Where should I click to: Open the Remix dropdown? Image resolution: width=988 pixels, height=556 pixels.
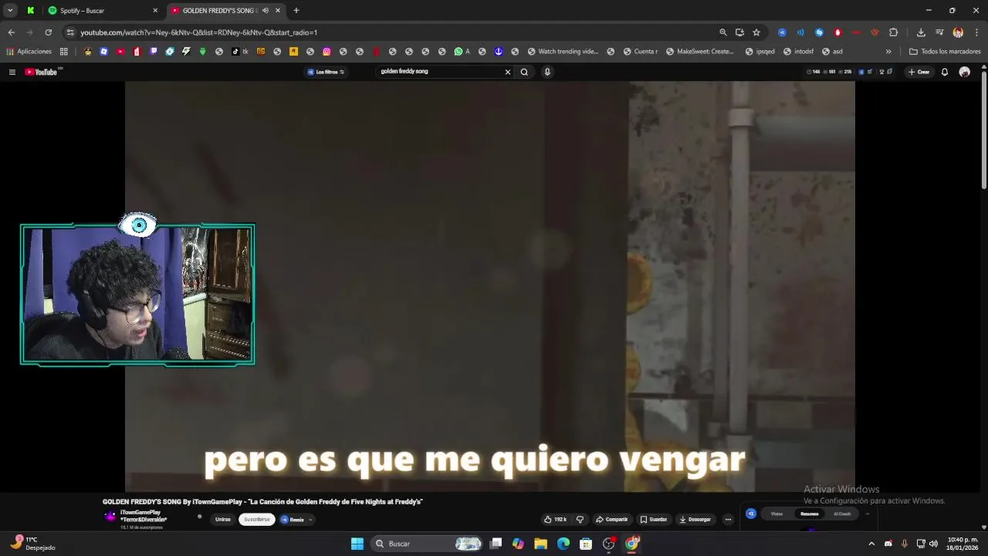point(296,520)
